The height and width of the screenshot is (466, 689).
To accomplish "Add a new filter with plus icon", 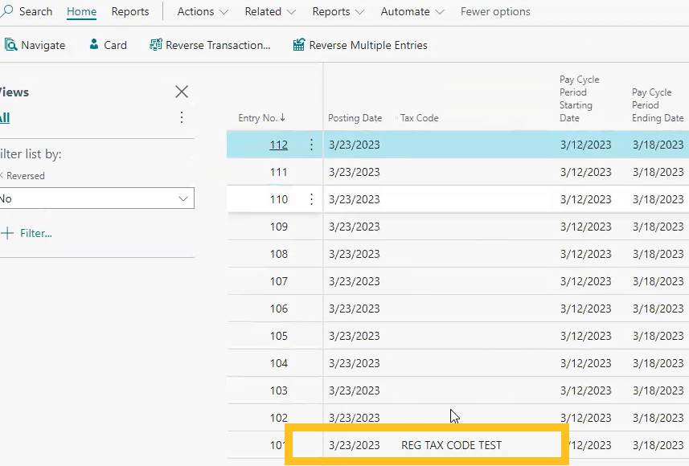I will click(x=8, y=233).
